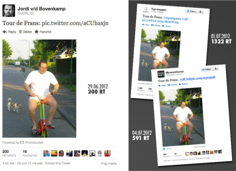Viewport: 236px width, 171px height.
Task: Flag media on Jordi's tweet
Action: click(x=109, y=163)
